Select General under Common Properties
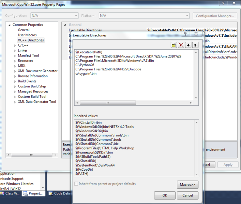The width and height of the screenshot is (241, 204). coord(24,30)
